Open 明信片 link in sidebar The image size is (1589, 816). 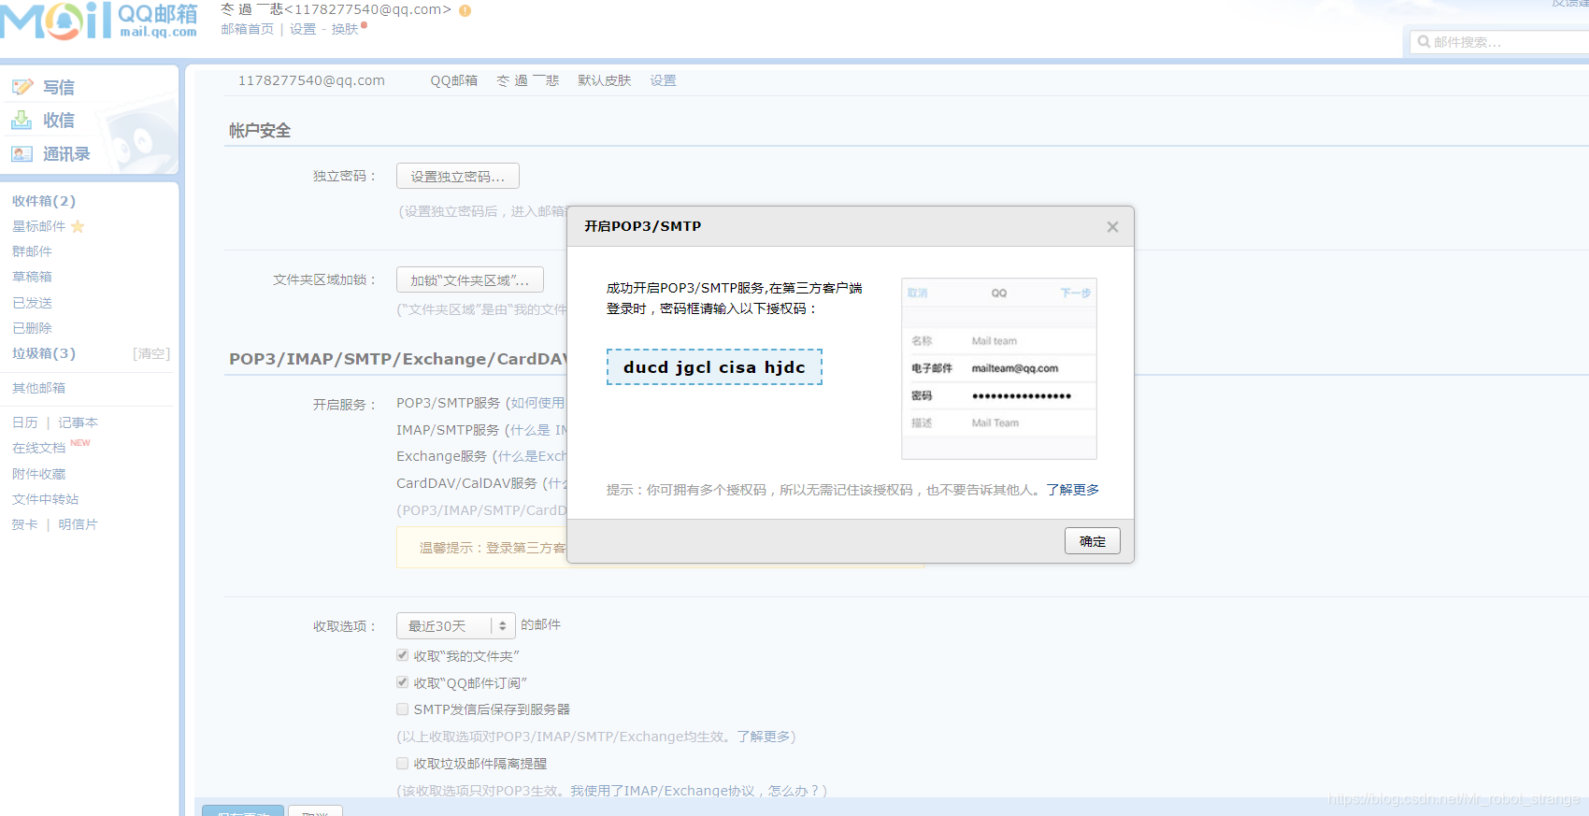click(x=78, y=524)
